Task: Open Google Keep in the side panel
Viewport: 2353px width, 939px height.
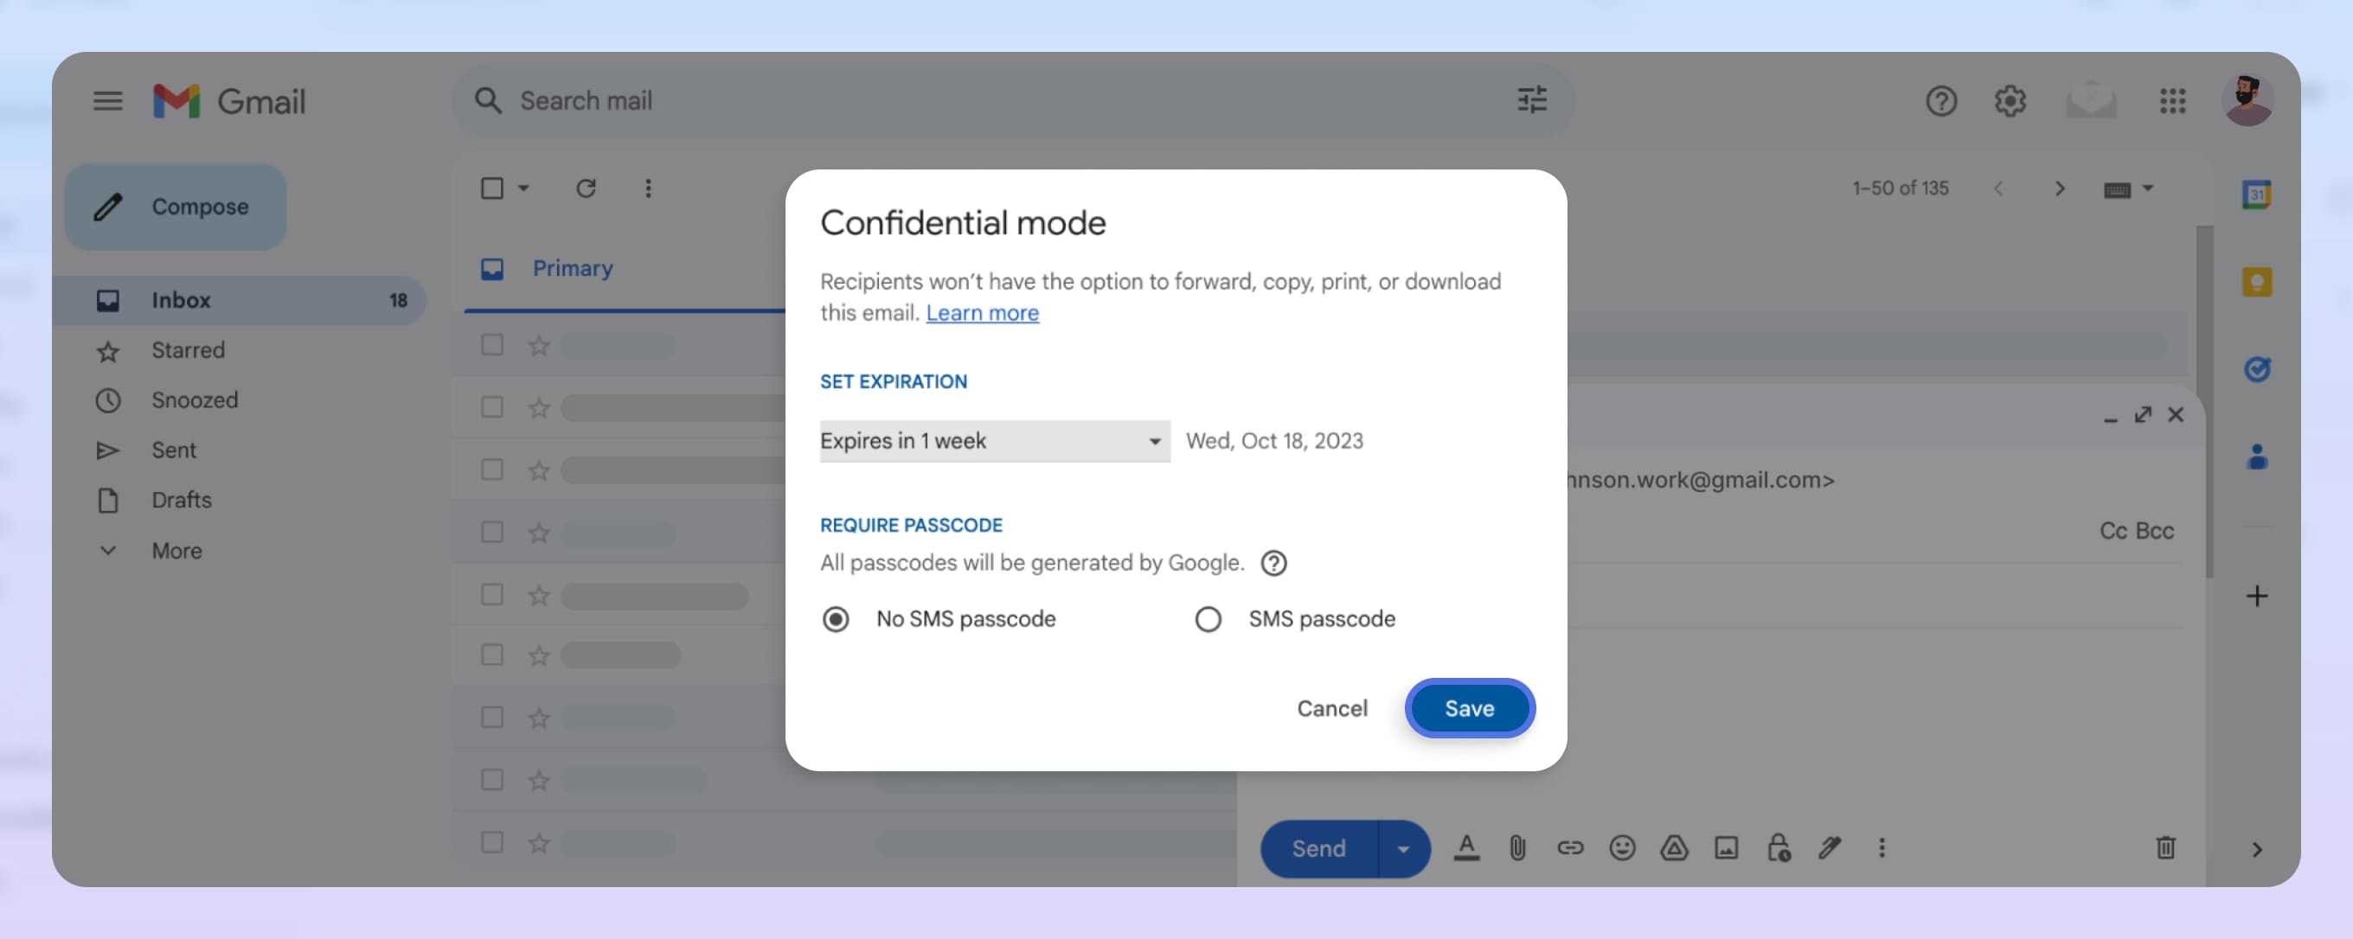Action: coord(2256,283)
